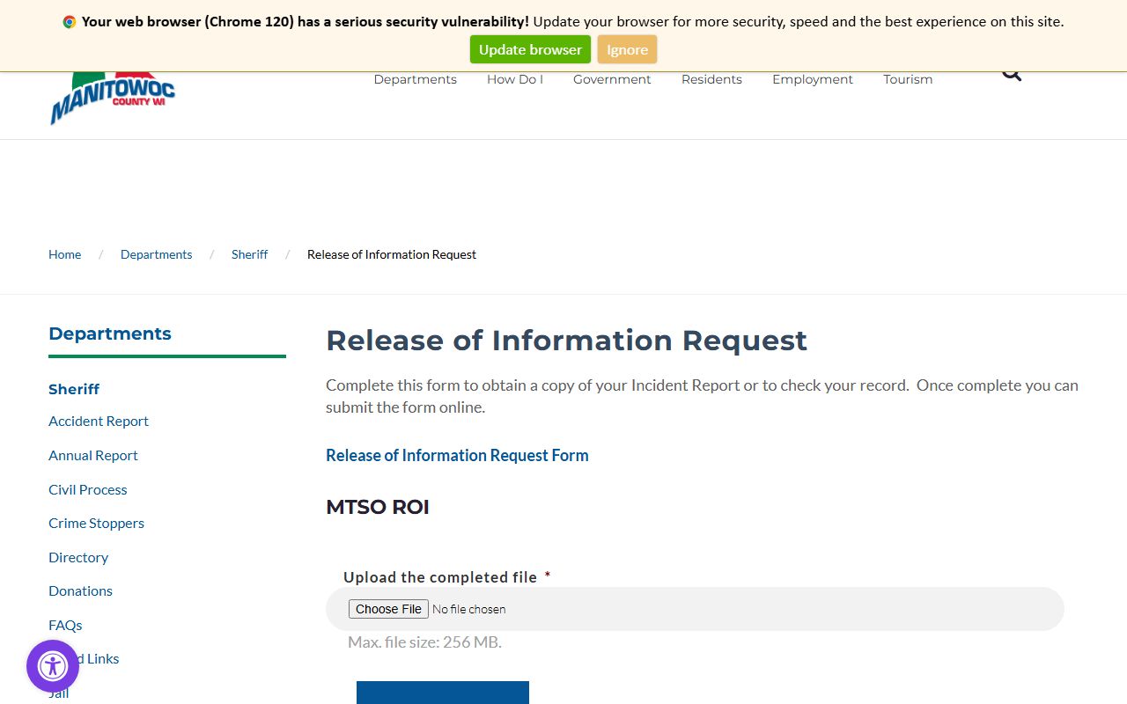Screen dimensions: 1127x704
Task: Click the Chrome icon in warning banner
Action: click(x=70, y=22)
